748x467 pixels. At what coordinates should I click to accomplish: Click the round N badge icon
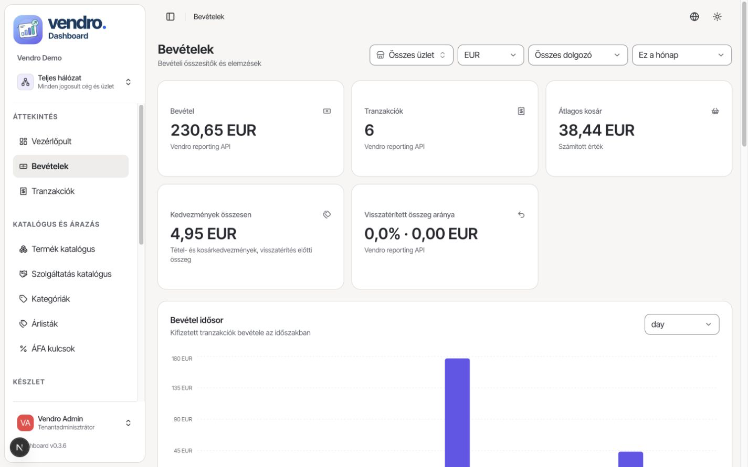[19, 447]
